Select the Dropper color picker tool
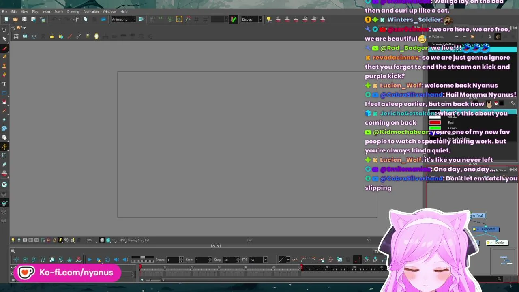 tap(4, 110)
